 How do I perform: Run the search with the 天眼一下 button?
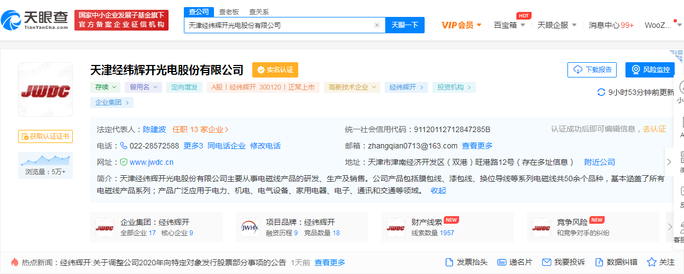pyautogui.click(x=405, y=25)
